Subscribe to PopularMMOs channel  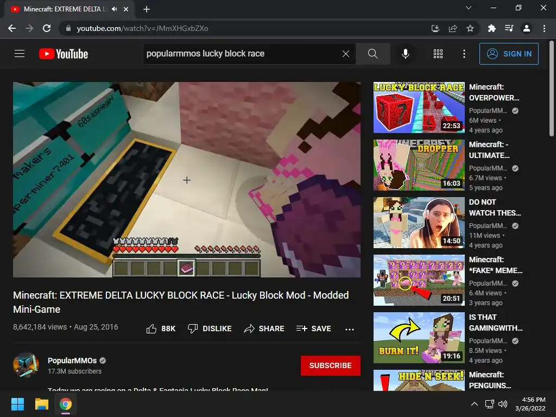331,365
